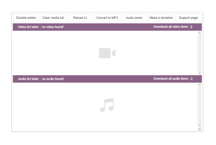
Task: Click the video list scroll up arrow
Action: (x=200, y=33)
